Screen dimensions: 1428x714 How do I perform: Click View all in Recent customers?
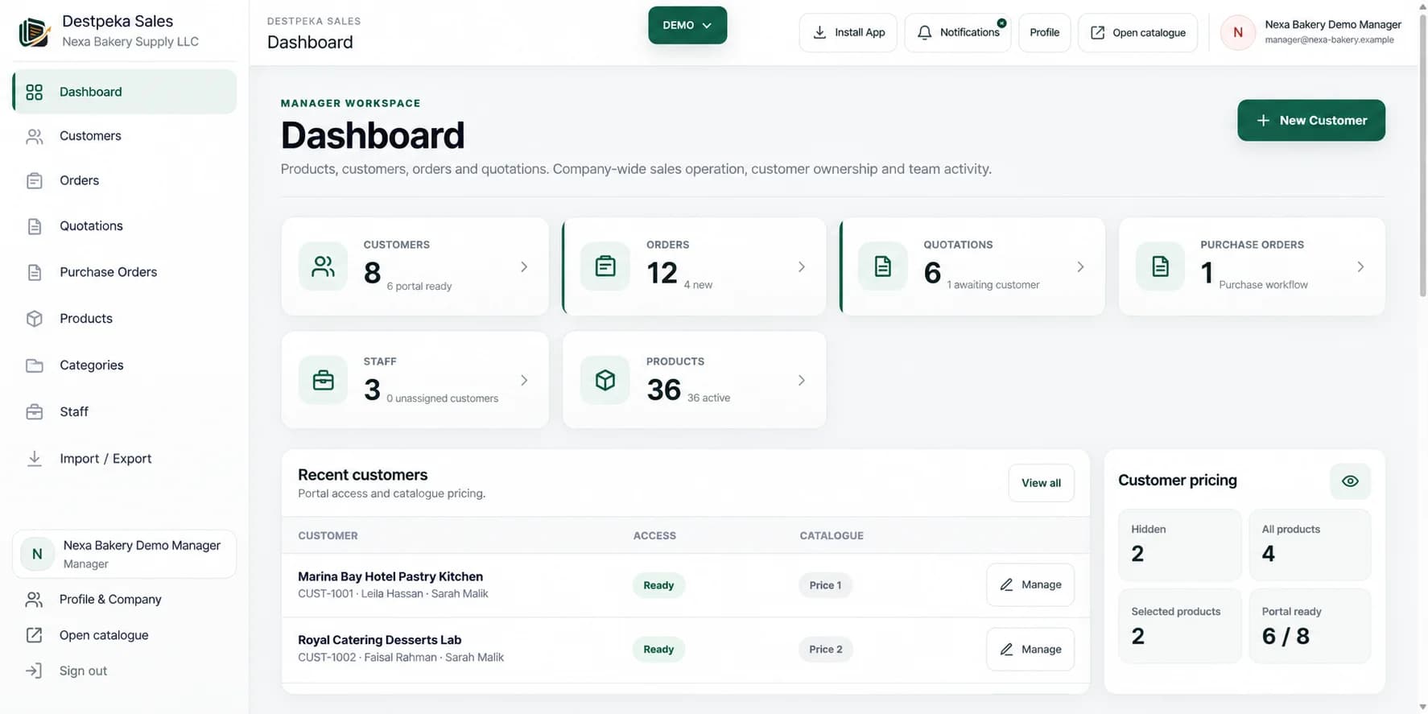click(x=1041, y=483)
